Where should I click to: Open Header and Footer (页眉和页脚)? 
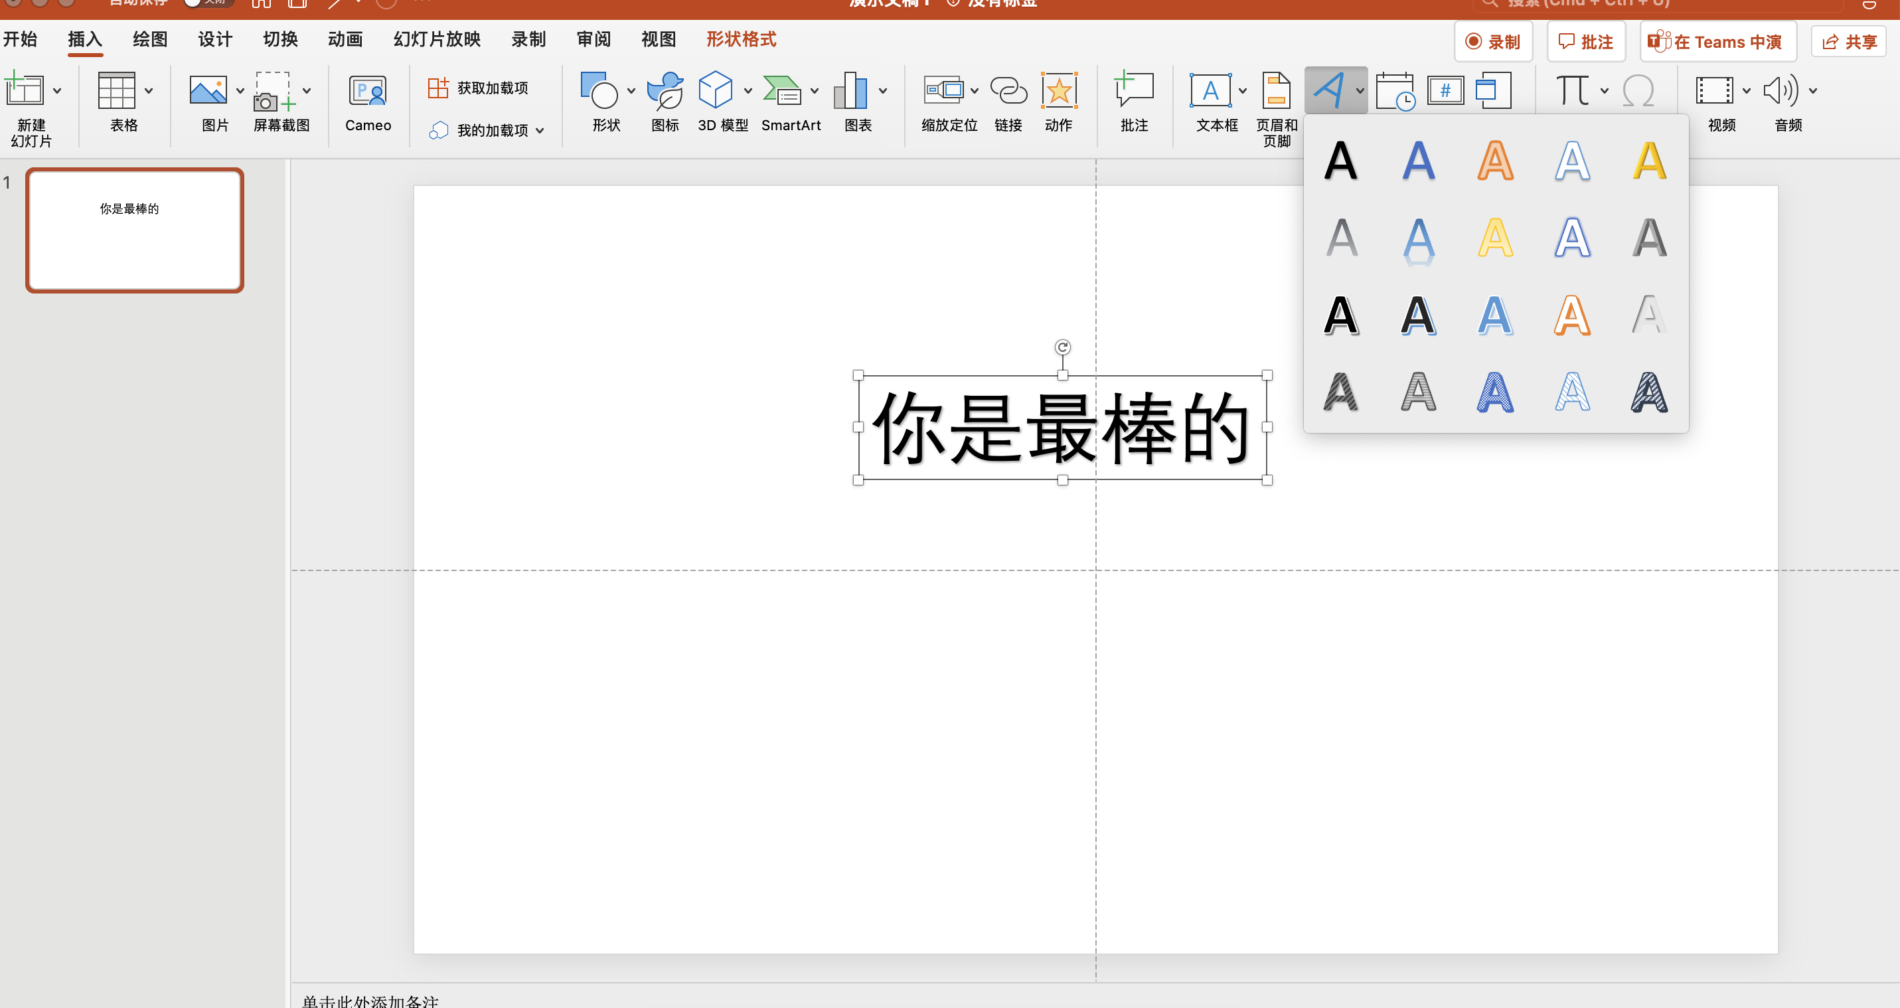pyautogui.click(x=1276, y=90)
